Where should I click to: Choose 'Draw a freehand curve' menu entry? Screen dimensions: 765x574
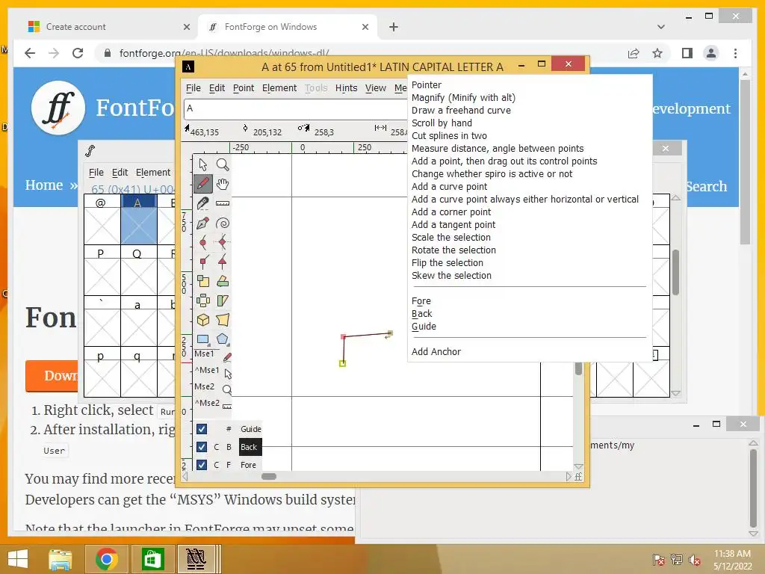point(461,111)
